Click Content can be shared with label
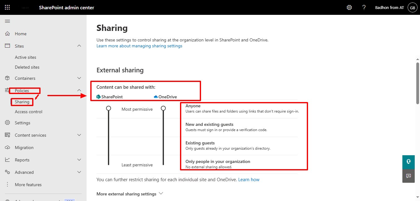This screenshot has height=201, width=420. coord(126,87)
